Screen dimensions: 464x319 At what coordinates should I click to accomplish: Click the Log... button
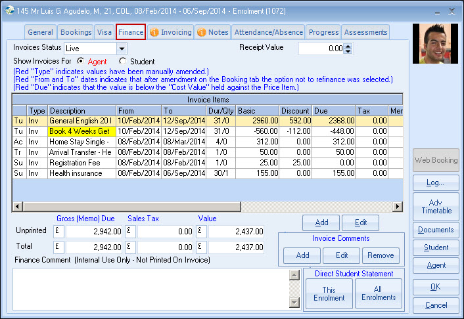436,182
